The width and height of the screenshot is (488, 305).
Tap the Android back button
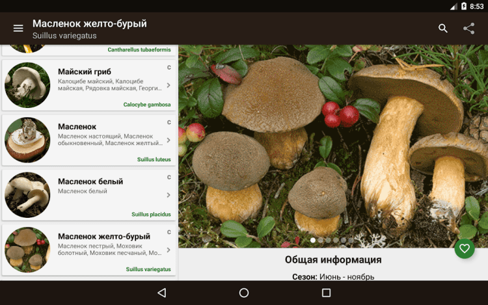coord(162,293)
